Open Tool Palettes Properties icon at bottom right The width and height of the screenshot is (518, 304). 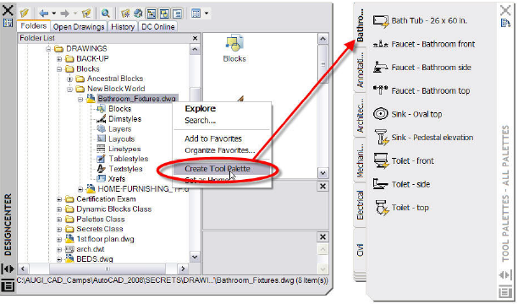pyautogui.click(x=504, y=291)
